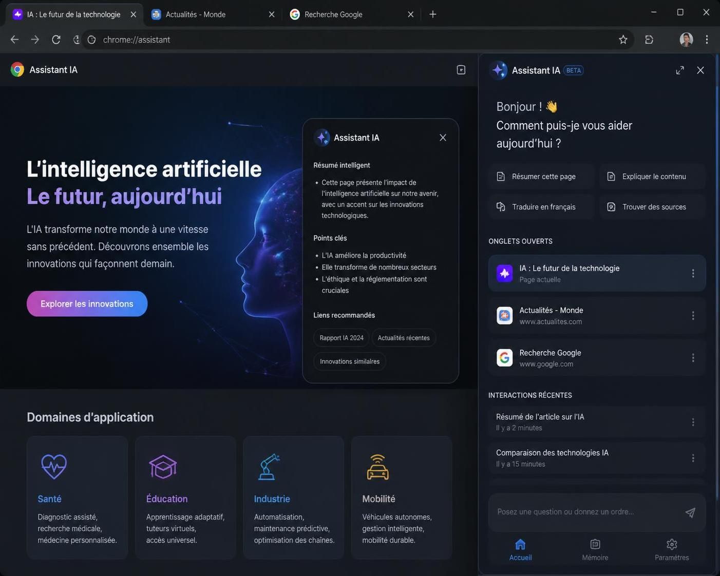Select the Santé card title

[49, 499]
